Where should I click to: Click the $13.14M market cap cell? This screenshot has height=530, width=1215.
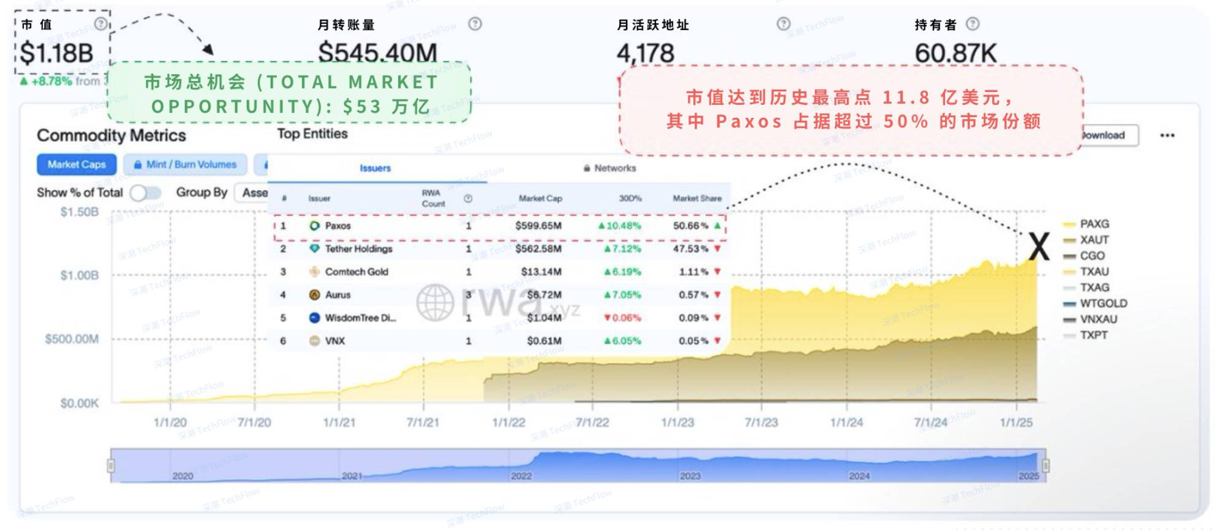tap(541, 272)
